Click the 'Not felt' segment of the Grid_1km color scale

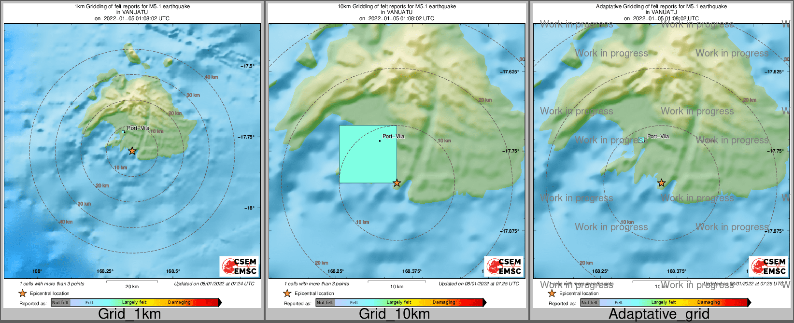[x=60, y=303]
